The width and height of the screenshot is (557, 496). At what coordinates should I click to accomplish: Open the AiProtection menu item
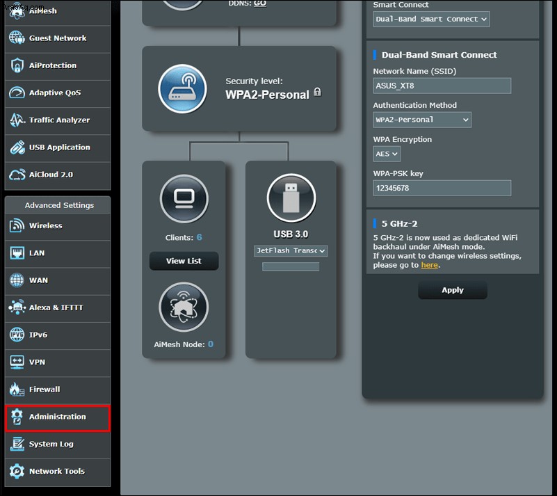click(x=58, y=65)
